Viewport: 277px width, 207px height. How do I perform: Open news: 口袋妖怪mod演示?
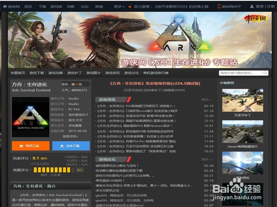point(137,111)
